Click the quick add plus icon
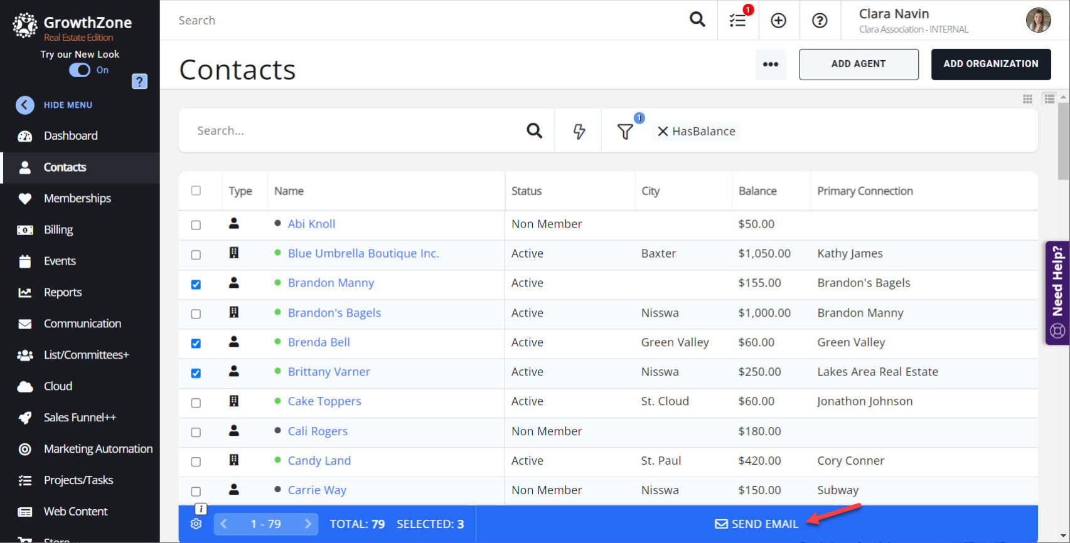 click(x=778, y=21)
